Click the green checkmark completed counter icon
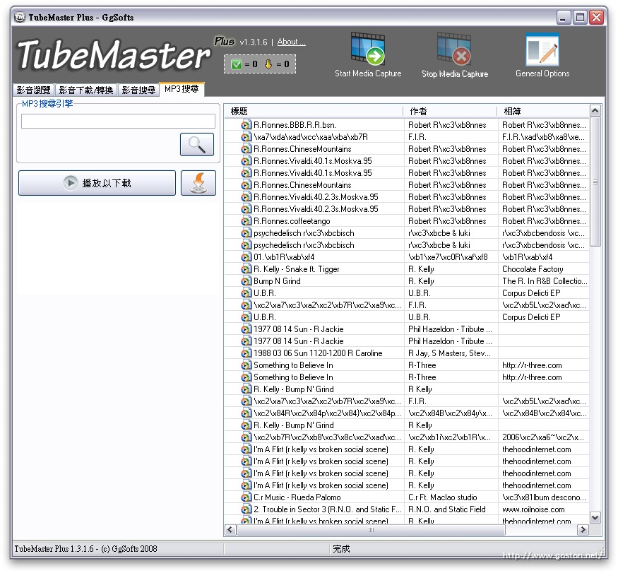 pyautogui.click(x=236, y=64)
